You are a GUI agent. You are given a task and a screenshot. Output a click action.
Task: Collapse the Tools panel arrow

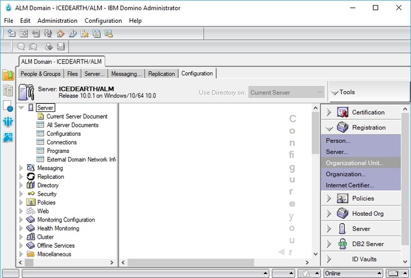point(335,92)
